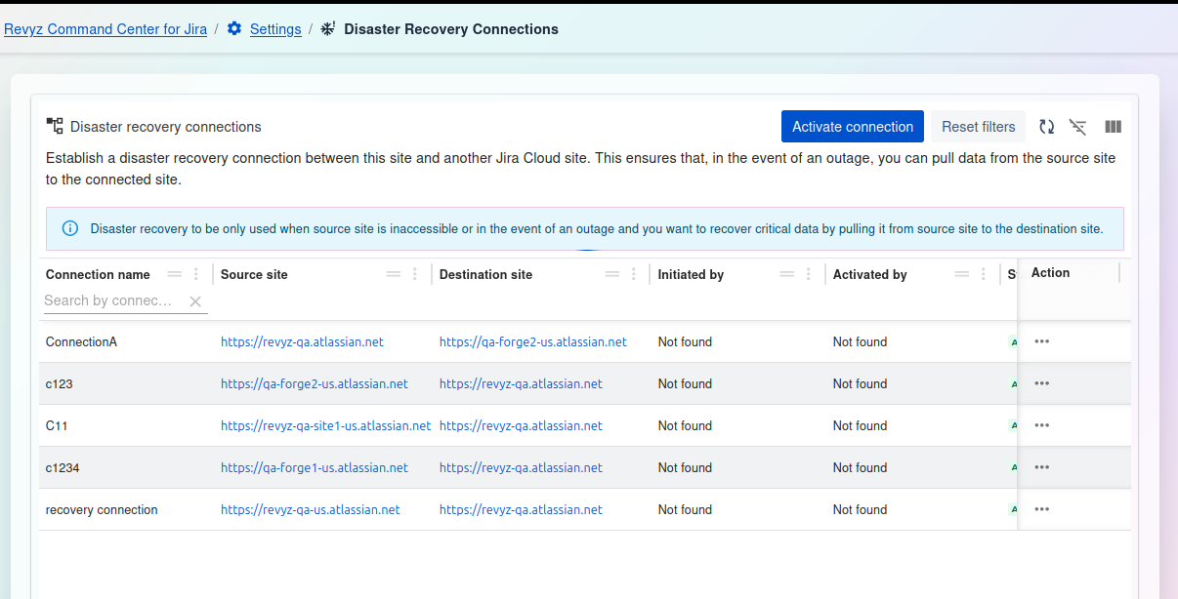This screenshot has width=1178, height=599.
Task: Clear the connection name search field
Action: point(195,301)
